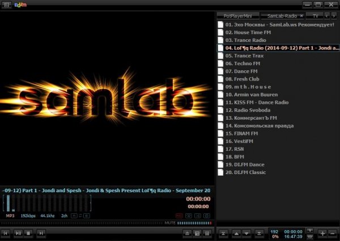
Task: Remove item with the minus button
Action: pyautogui.click(x=333, y=234)
